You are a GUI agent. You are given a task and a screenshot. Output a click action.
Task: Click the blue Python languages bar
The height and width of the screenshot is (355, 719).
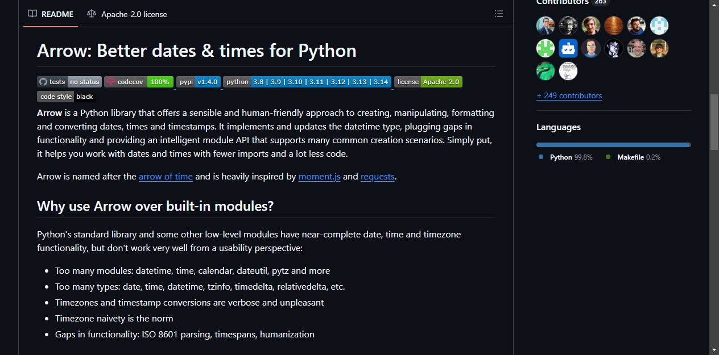[613, 145]
